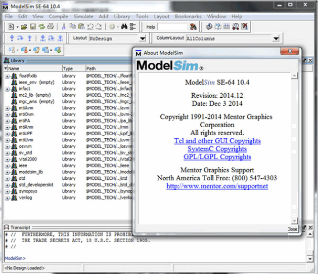This screenshot has width=318, height=274.
Task: Click the green Reload icon
Action: coord(41,27)
